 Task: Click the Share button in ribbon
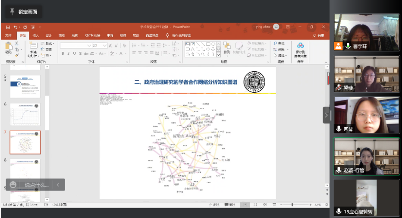(318, 35)
